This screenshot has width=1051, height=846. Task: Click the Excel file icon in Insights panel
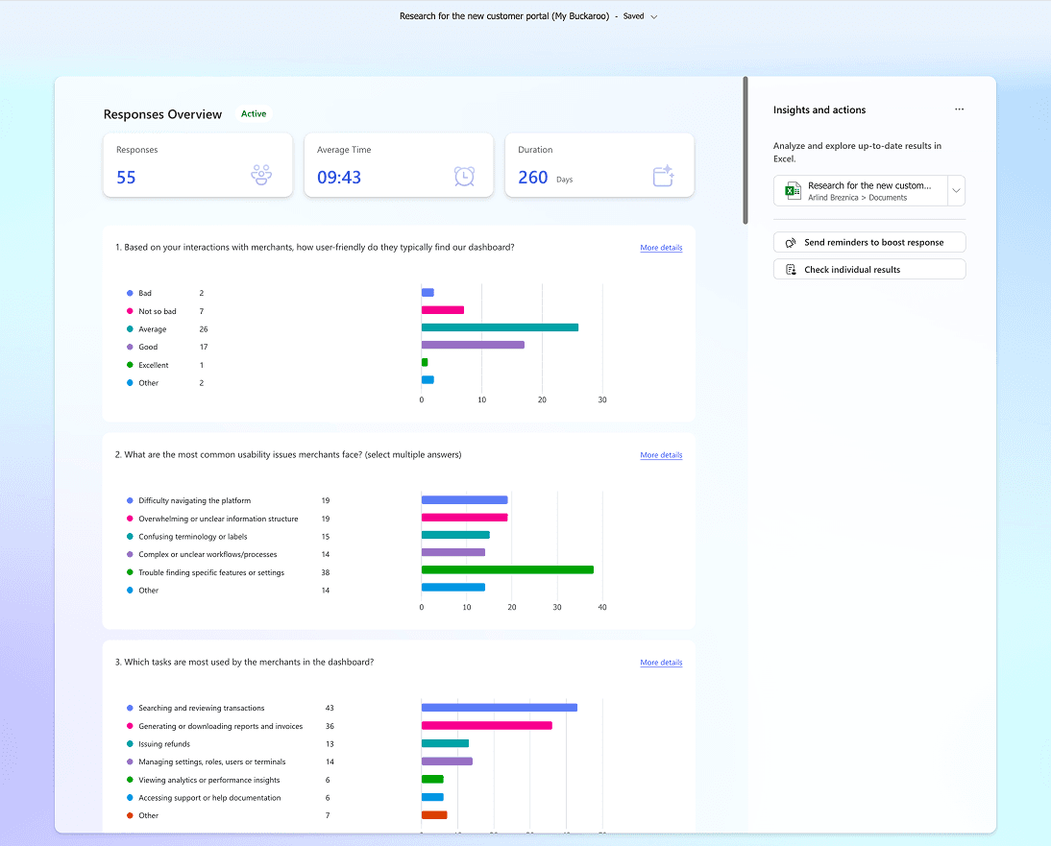pyautogui.click(x=793, y=191)
